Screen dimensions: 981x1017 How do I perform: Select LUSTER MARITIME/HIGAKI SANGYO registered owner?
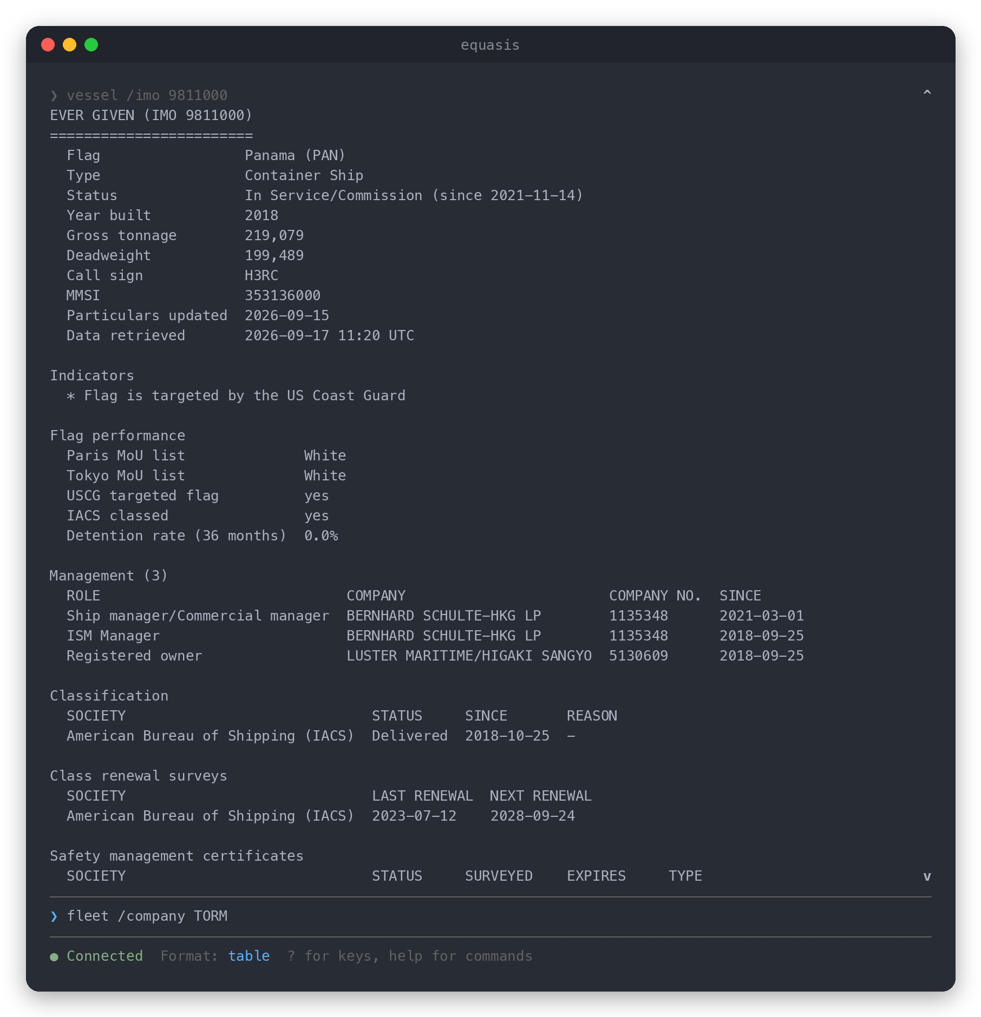[469, 656]
